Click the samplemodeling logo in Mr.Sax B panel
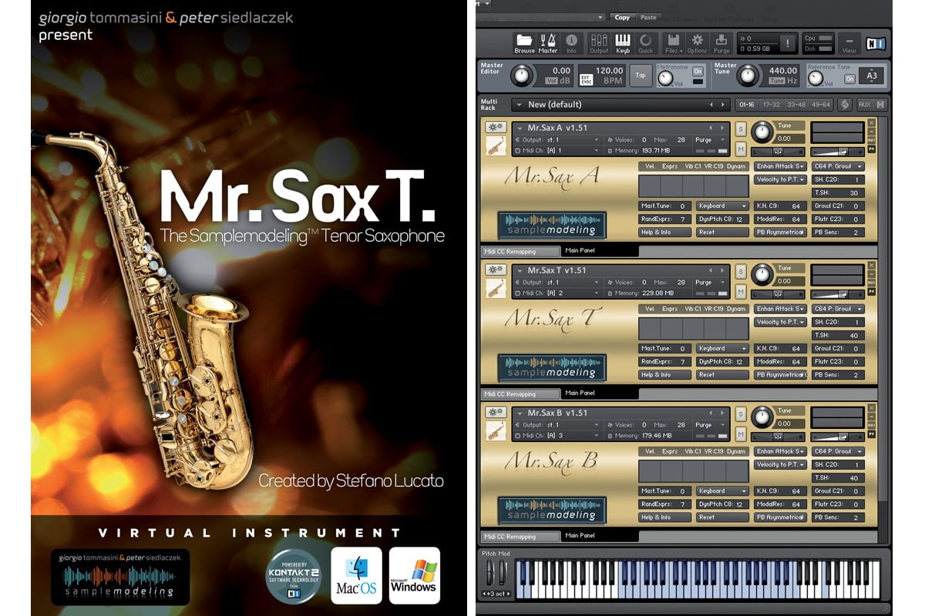Image resolution: width=925 pixels, height=616 pixels. click(x=552, y=510)
